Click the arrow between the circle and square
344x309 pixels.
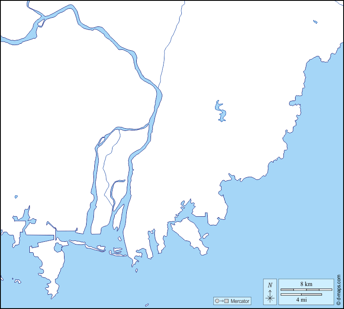221,301
